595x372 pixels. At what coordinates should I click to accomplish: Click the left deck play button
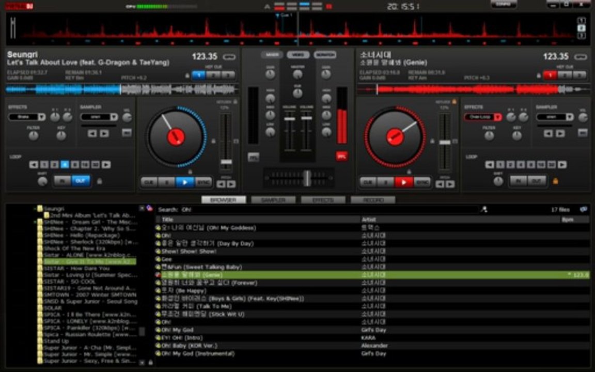click(185, 182)
